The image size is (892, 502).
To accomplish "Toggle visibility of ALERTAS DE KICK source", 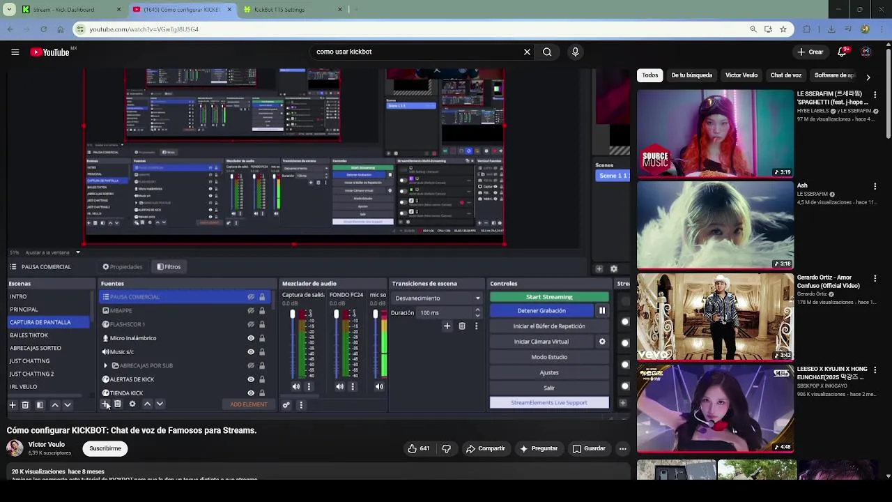I will (251, 379).
